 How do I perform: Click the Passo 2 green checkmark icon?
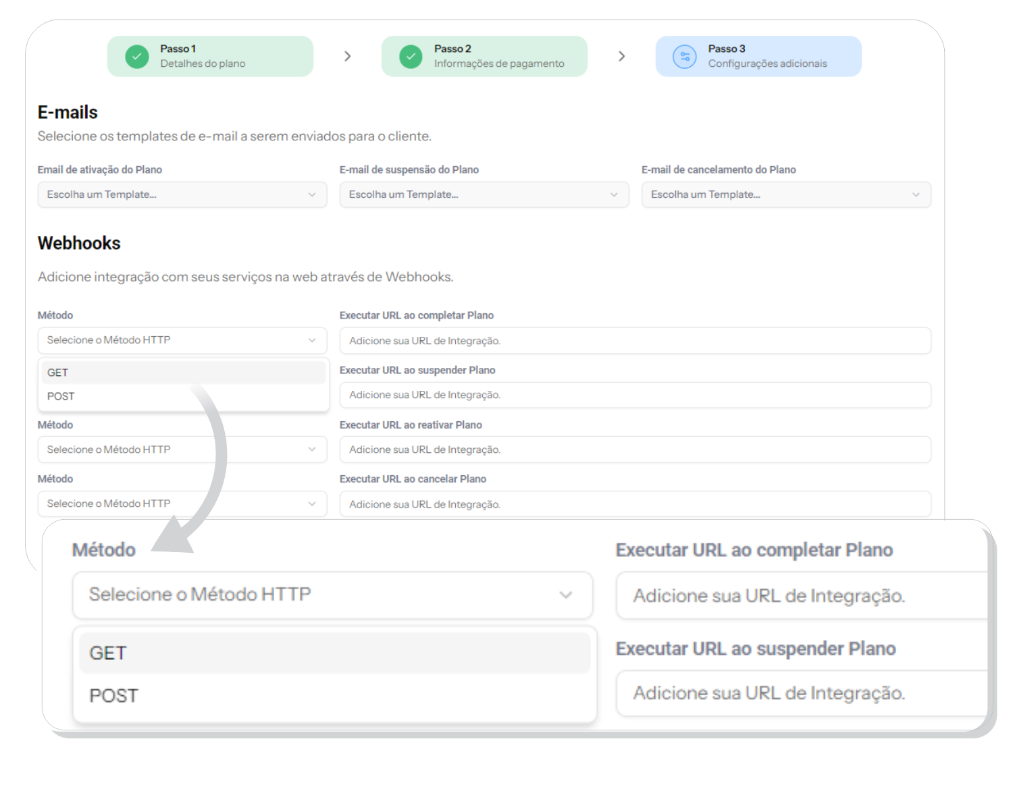click(411, 57)
